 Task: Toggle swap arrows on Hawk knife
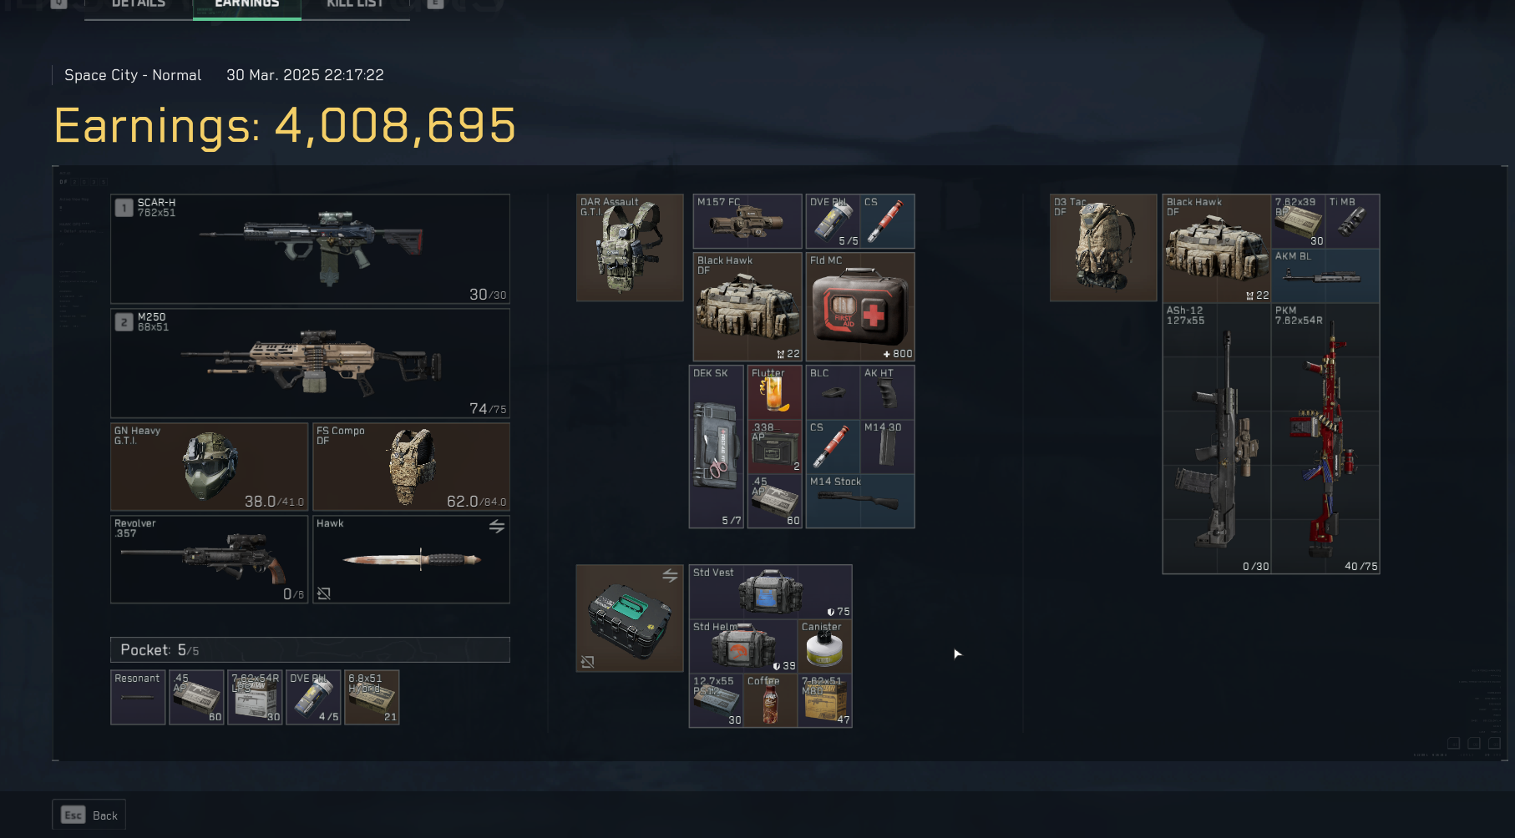tap(497, 526)
